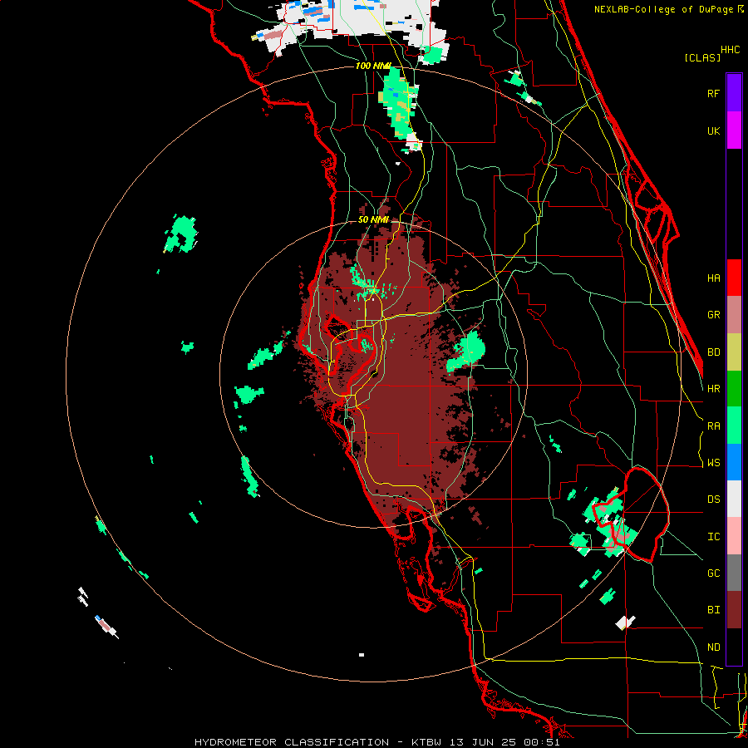Click the HHC product code text
The width and height of the screenshot is (748, 748).
[731, 50]
